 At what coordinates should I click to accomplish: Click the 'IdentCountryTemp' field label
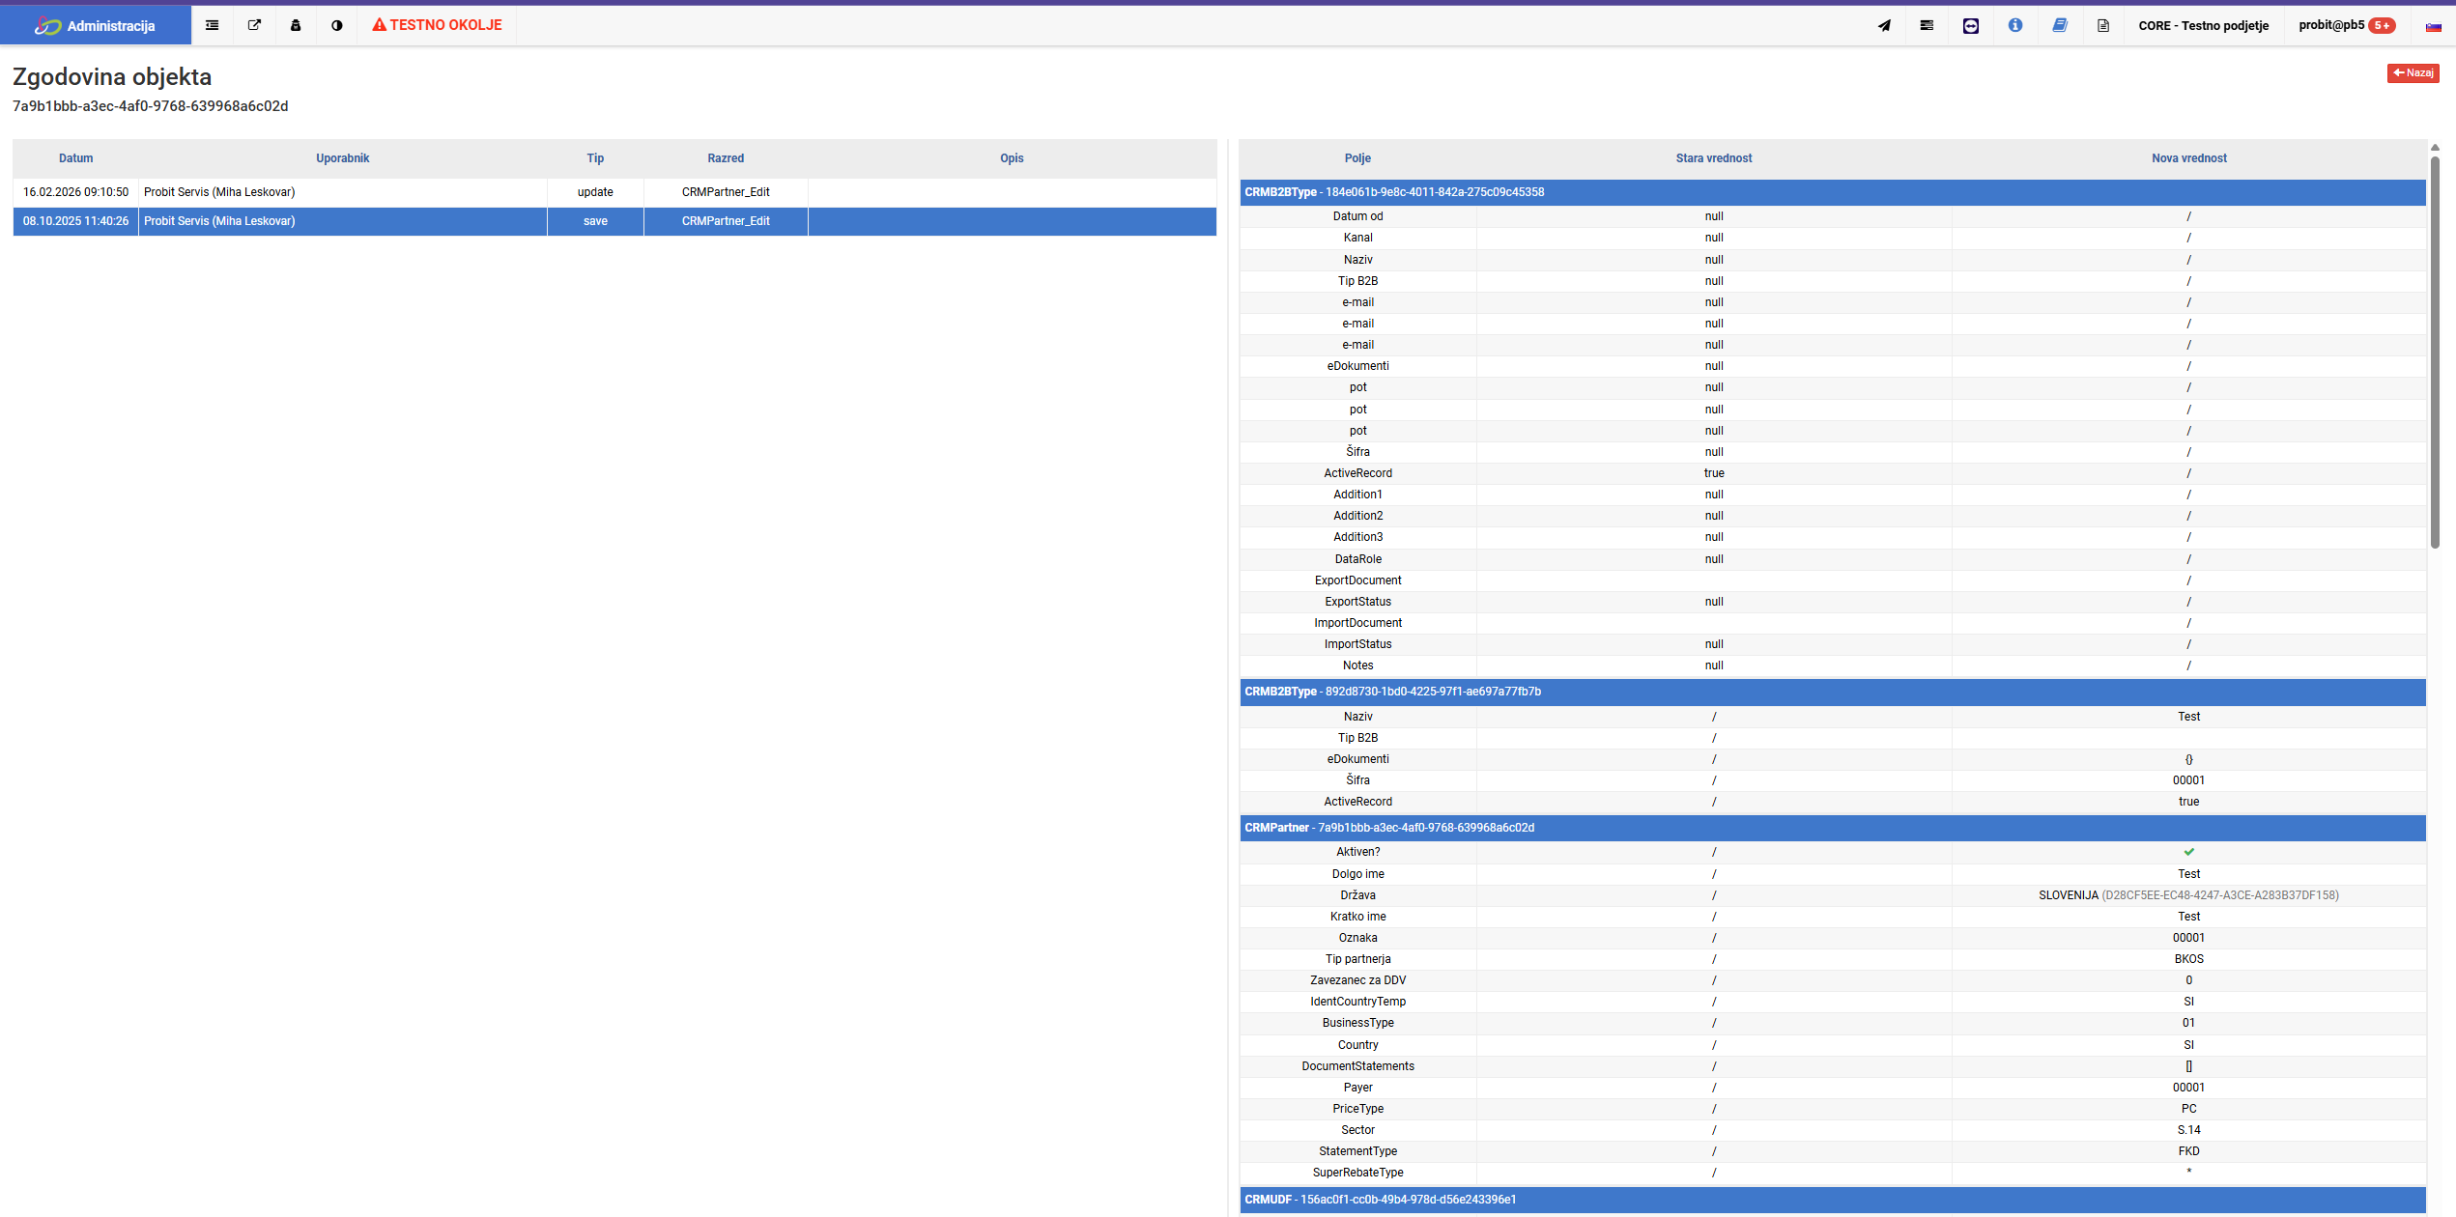pos(1357,1002)
